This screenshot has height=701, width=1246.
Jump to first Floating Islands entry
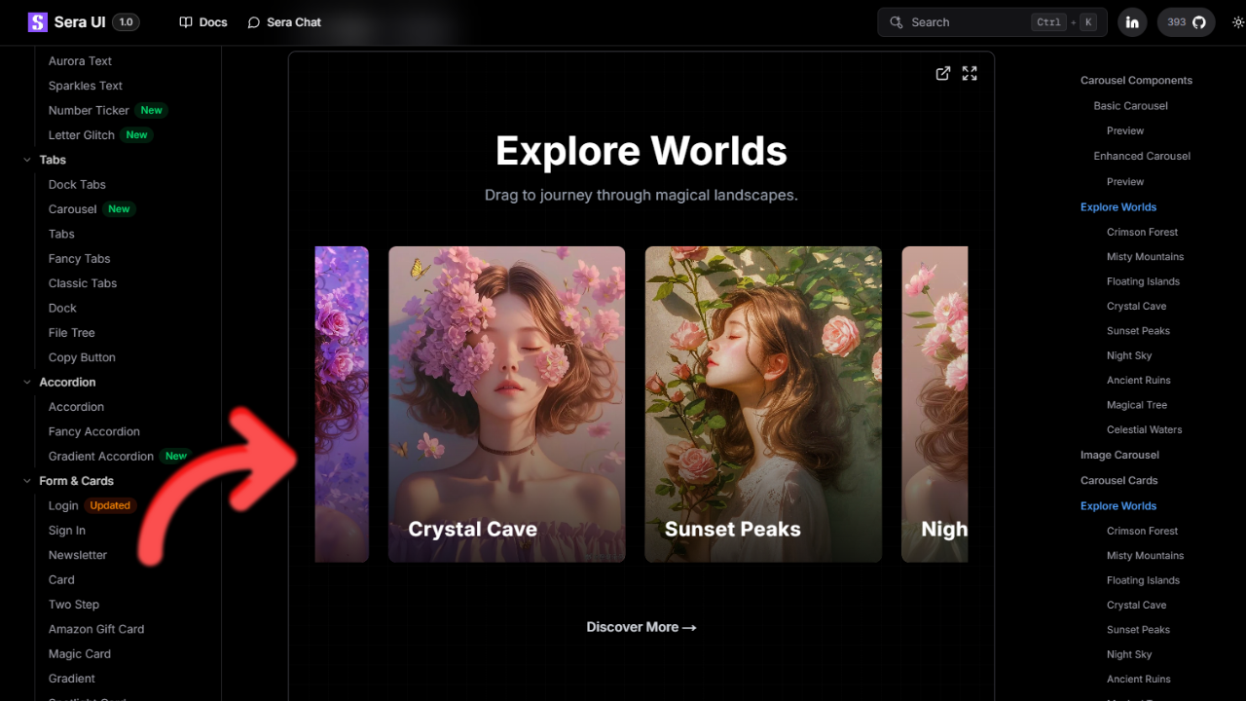pos(1143,281)
